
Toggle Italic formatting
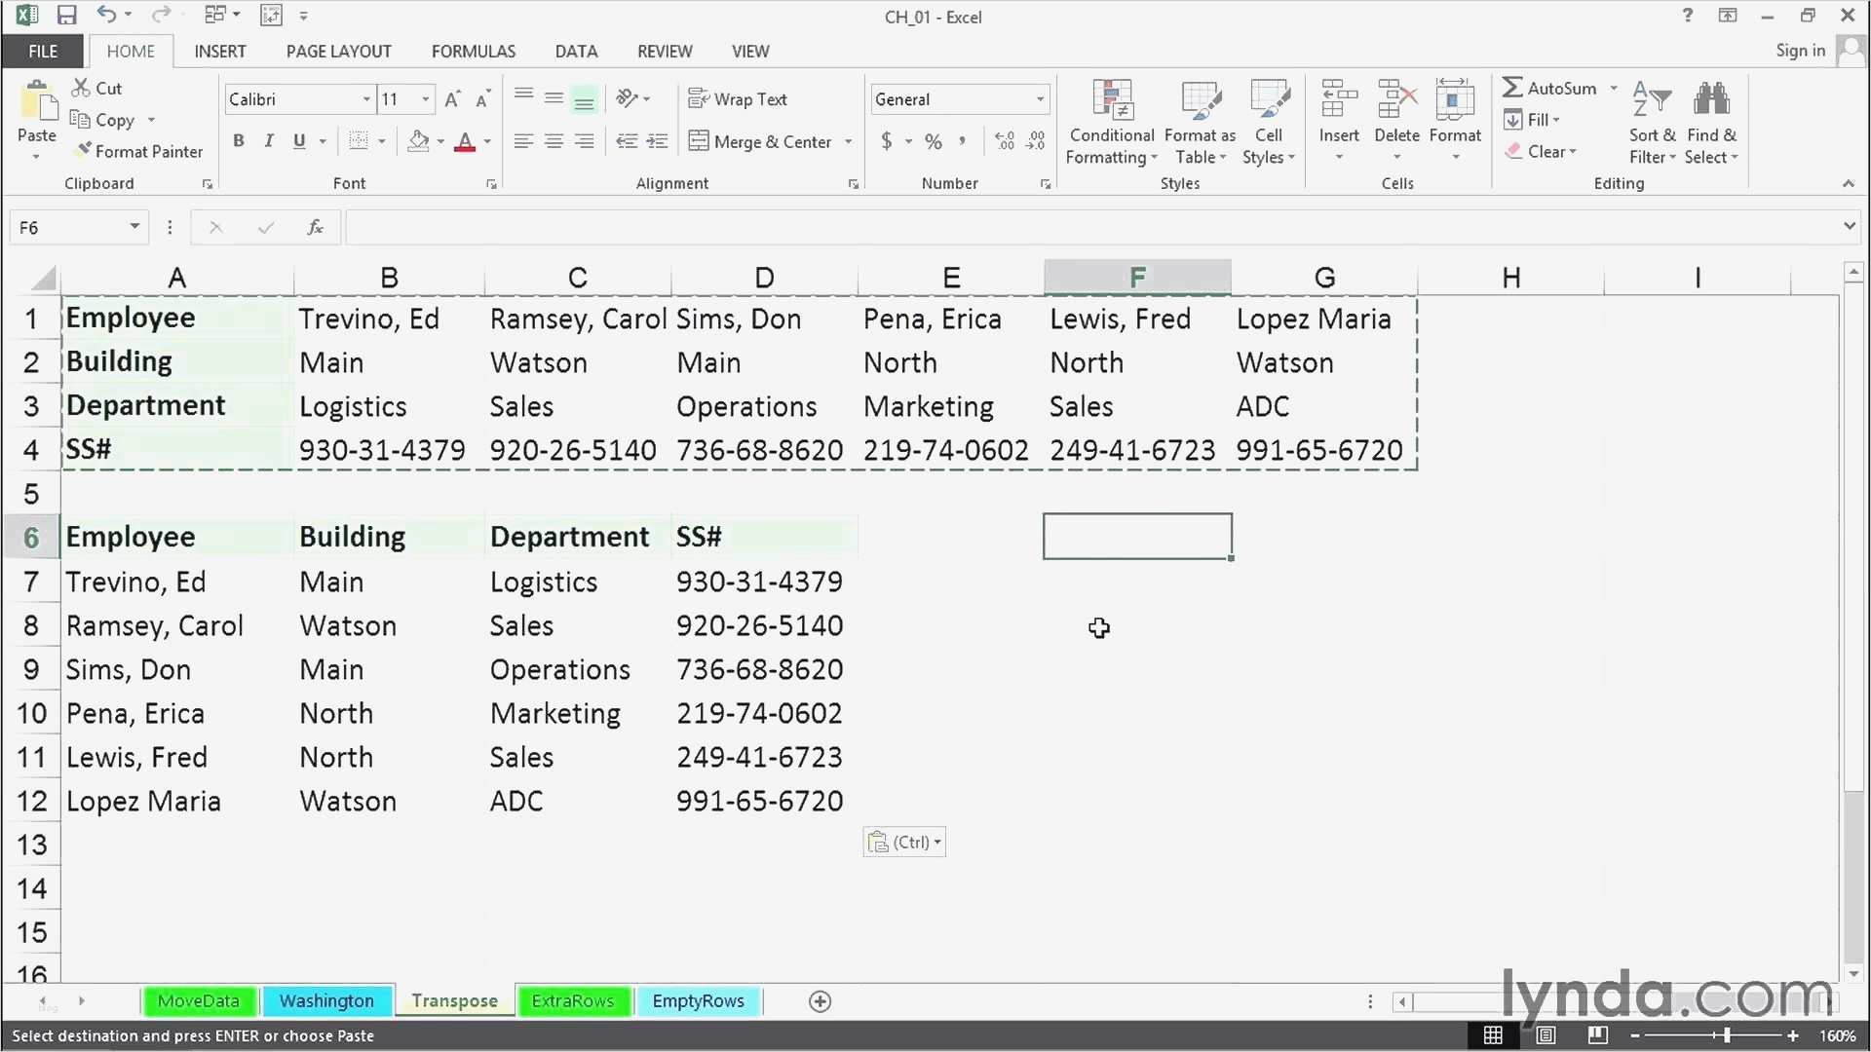pos(269,141)
